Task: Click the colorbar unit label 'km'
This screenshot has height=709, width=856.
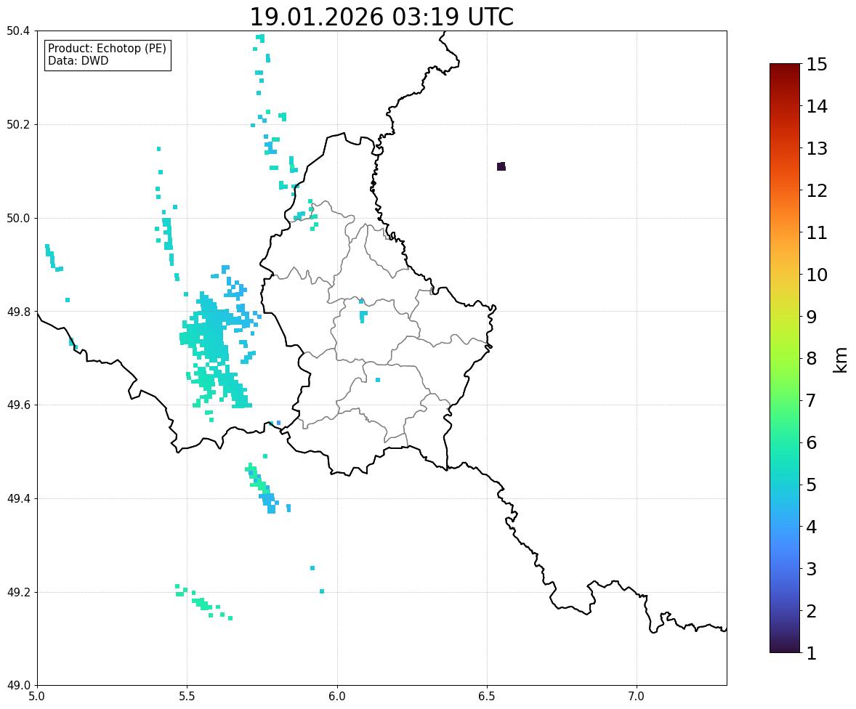Action: pos(841,360)
